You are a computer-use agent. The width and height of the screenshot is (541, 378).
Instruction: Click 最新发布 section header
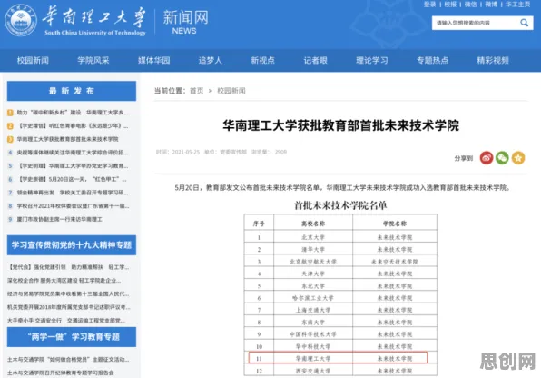[72, 91]
